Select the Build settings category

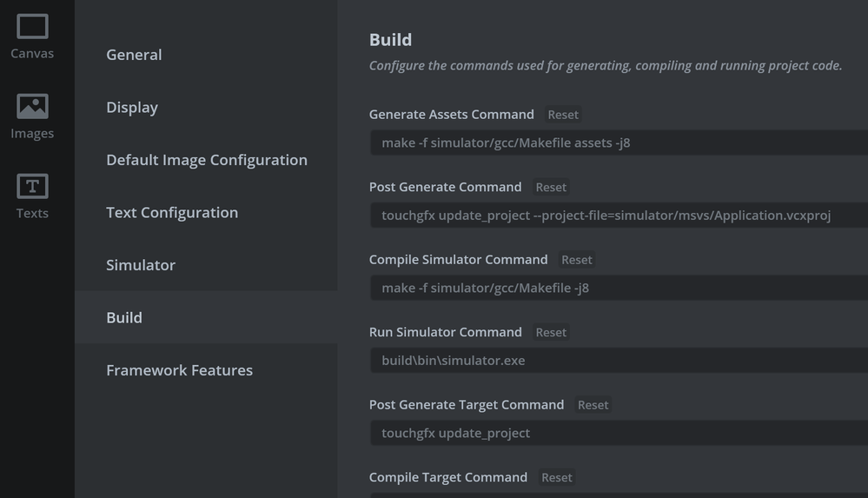coord(206,317)
